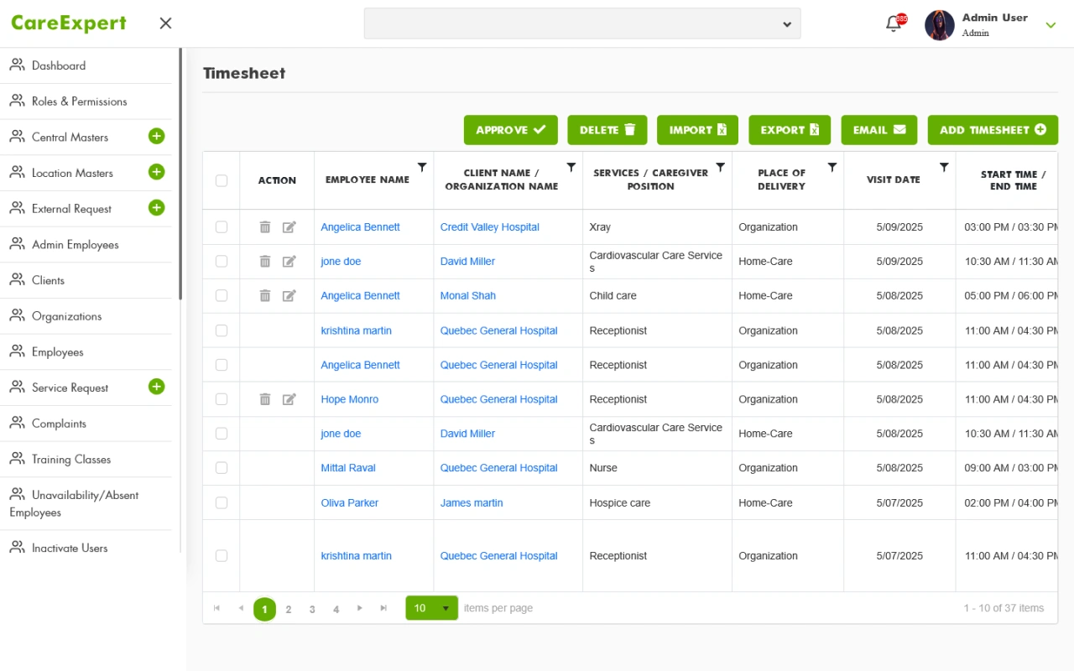
Task: Select the Oliva Parker row checkbox
Action: click(222, 503)
